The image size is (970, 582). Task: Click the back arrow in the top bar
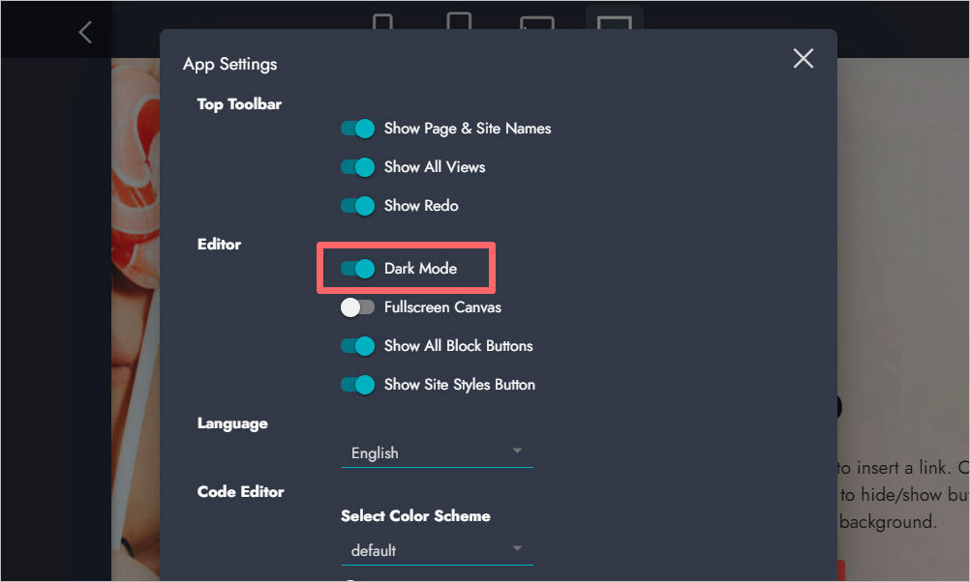[x=85, y=32]
